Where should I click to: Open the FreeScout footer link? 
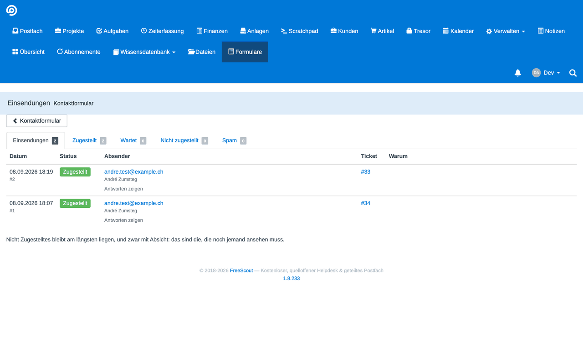241,271
